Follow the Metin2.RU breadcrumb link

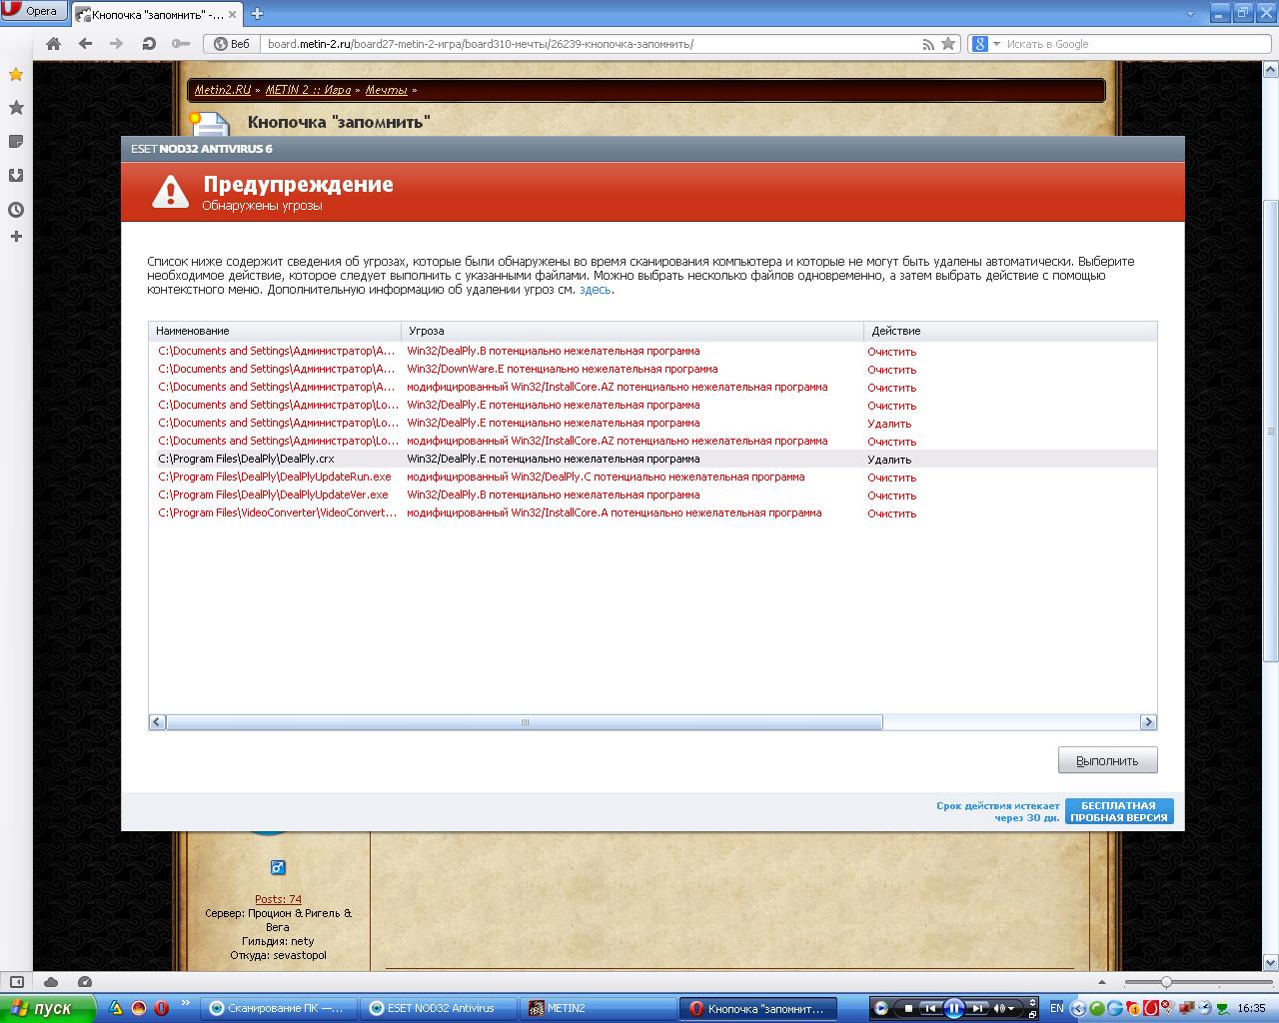click(223, 90)
